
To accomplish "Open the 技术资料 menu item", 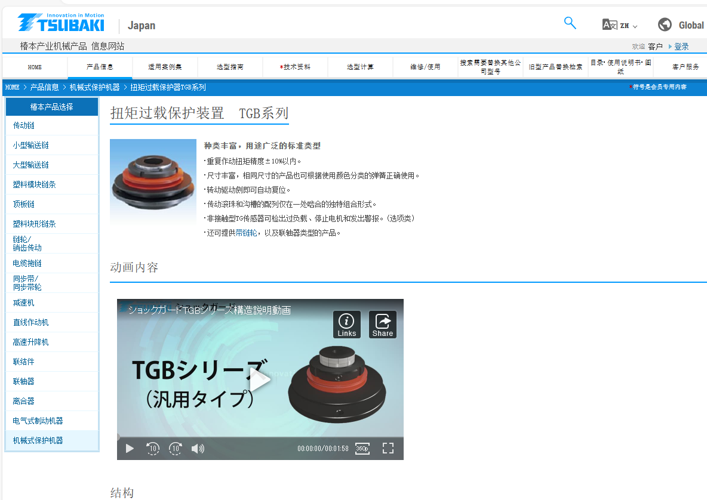I will pyautogui.click(x=295, y=66).
